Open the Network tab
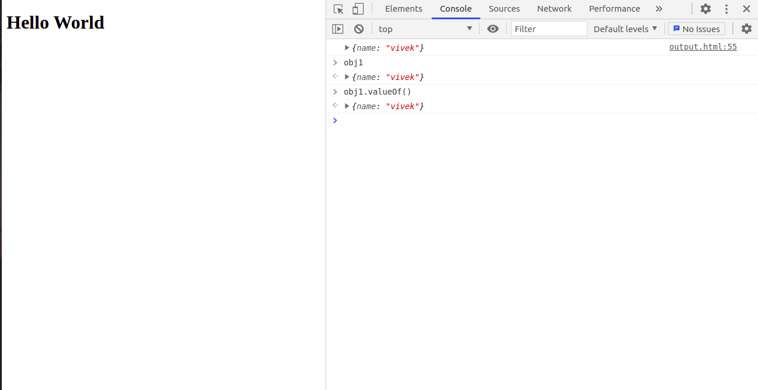 pos(554,9)
